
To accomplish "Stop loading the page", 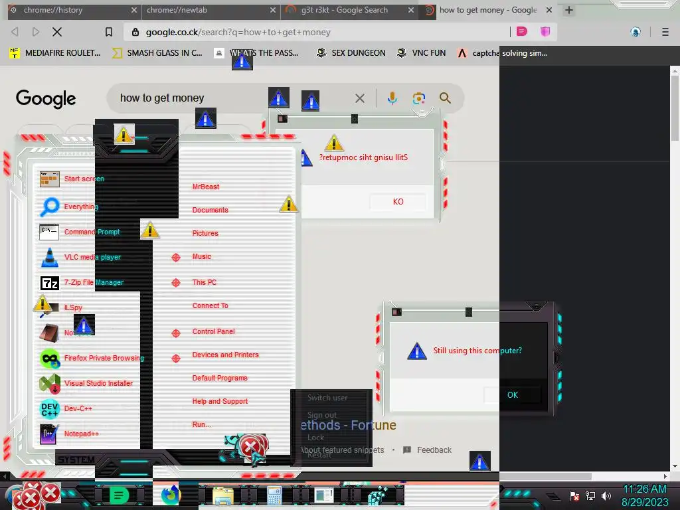I will 57,32.
